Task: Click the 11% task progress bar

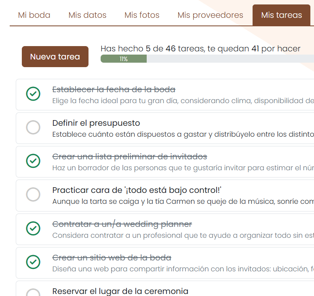Action: pyautogui.click(x=207, y=59)
